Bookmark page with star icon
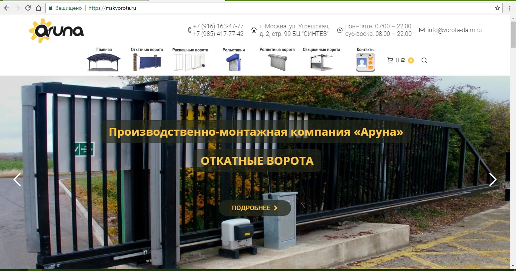Viewport: 516px width, 271px height. pos(497,8)
